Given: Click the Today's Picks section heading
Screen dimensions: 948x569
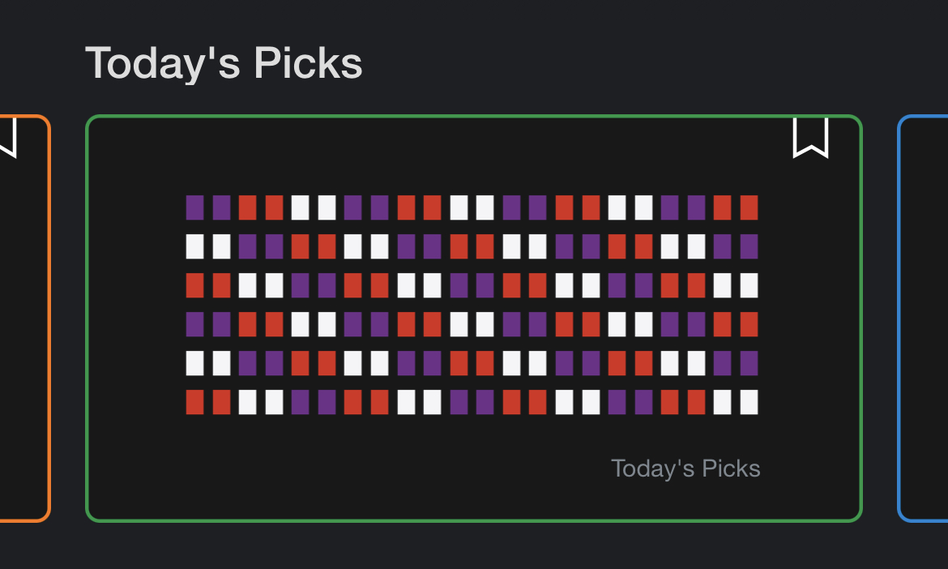Looking at the screenshot, I should tap(224, 63).
